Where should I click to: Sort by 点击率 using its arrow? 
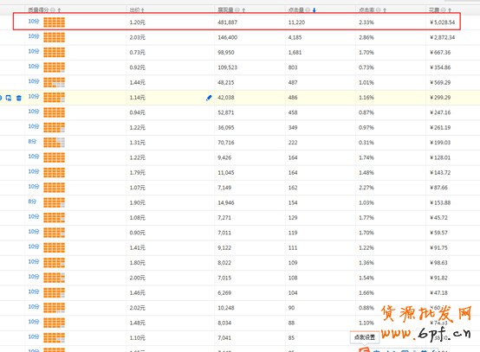[385, 10]
